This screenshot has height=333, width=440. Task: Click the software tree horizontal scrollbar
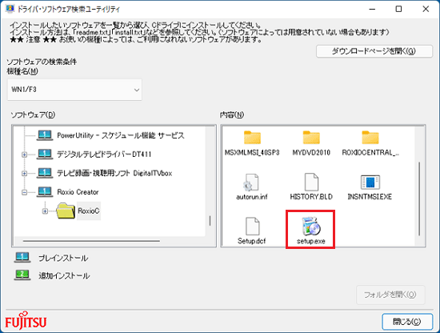pyautogui.click(x=91, y=241)
